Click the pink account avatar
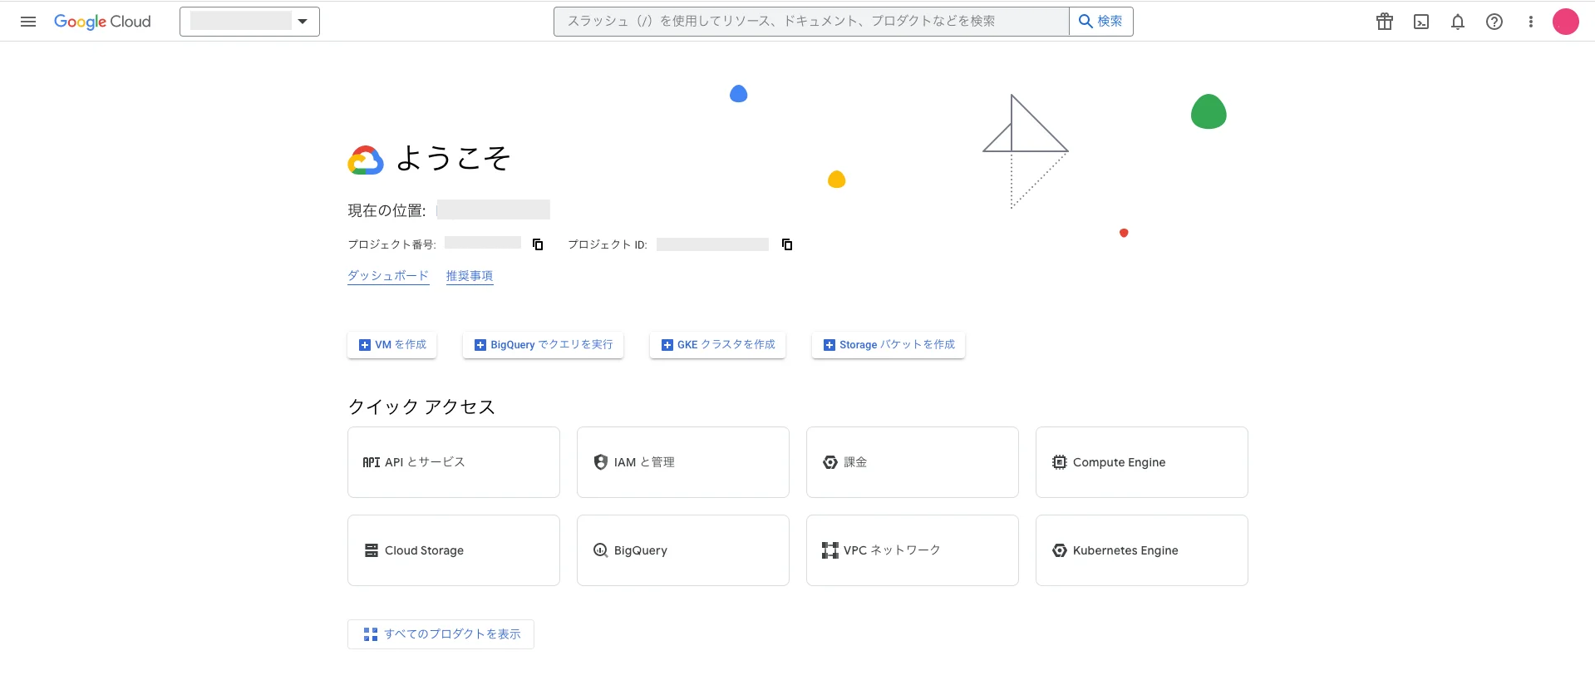1595x700 pixels. click(1566, 22)
